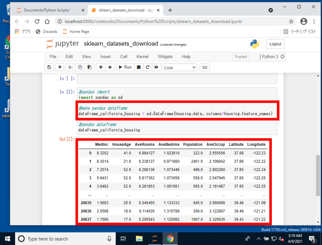Activate the Cortana microphone icon
Screen dimensions: 322x245
pos(109,239)
